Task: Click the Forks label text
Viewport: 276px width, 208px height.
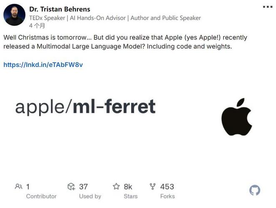Action: [167, 196]
